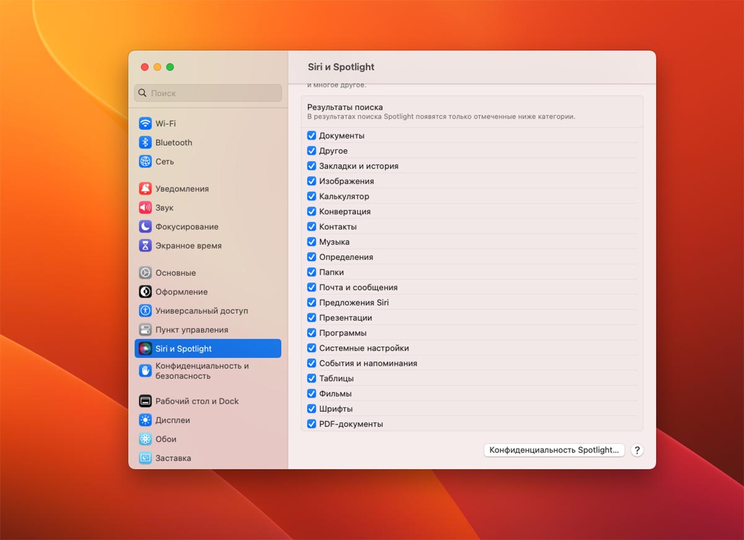Open Фокусирование moon icon

pyautogui.click(x=145, y=227)
